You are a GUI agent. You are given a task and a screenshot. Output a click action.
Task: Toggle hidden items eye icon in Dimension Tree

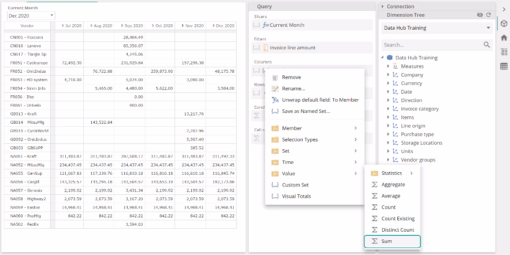[480, 15]
